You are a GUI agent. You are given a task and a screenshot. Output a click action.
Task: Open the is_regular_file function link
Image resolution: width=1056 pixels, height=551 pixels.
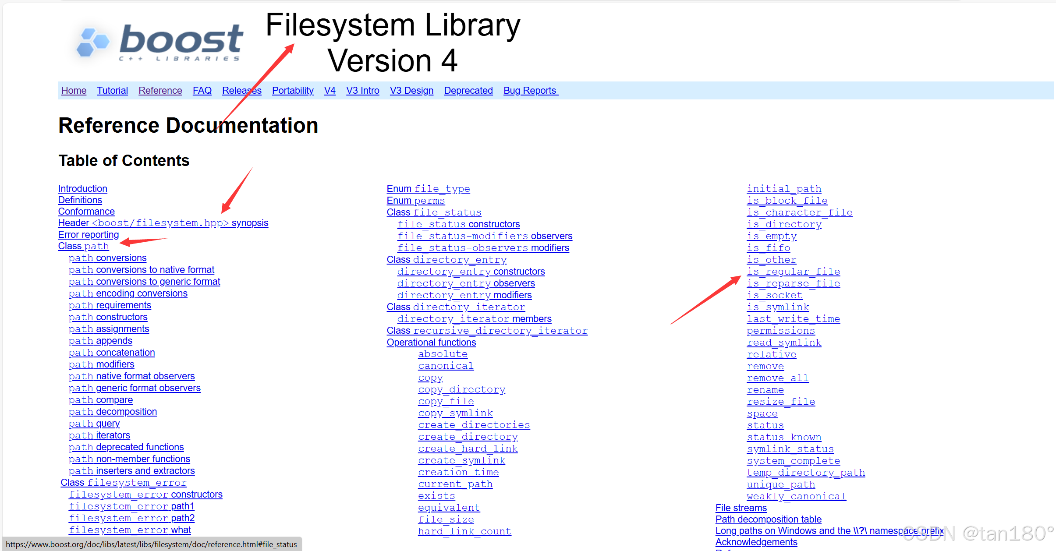tap(794, 272)
